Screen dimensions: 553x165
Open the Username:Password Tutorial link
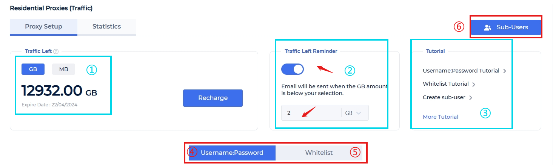[x=461, y=71]
